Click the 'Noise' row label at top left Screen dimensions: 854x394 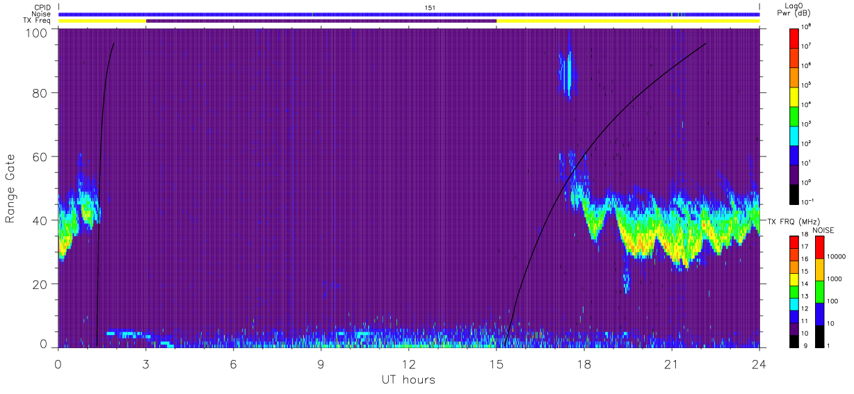point(40,14)
